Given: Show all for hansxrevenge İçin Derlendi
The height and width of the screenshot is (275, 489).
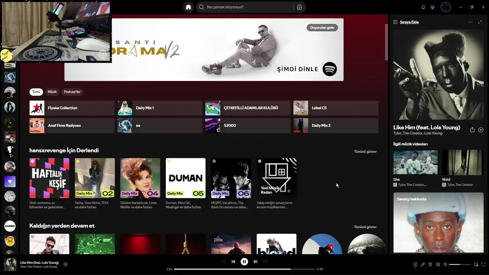Looking at the screenshot, I should tap(365, 152).
